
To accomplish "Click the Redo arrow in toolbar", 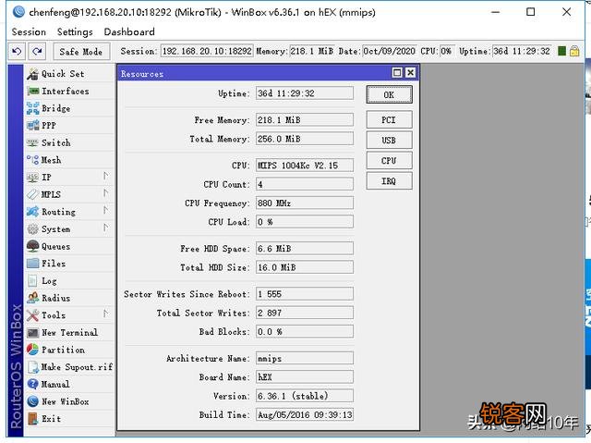I will (x=37, y=52).
